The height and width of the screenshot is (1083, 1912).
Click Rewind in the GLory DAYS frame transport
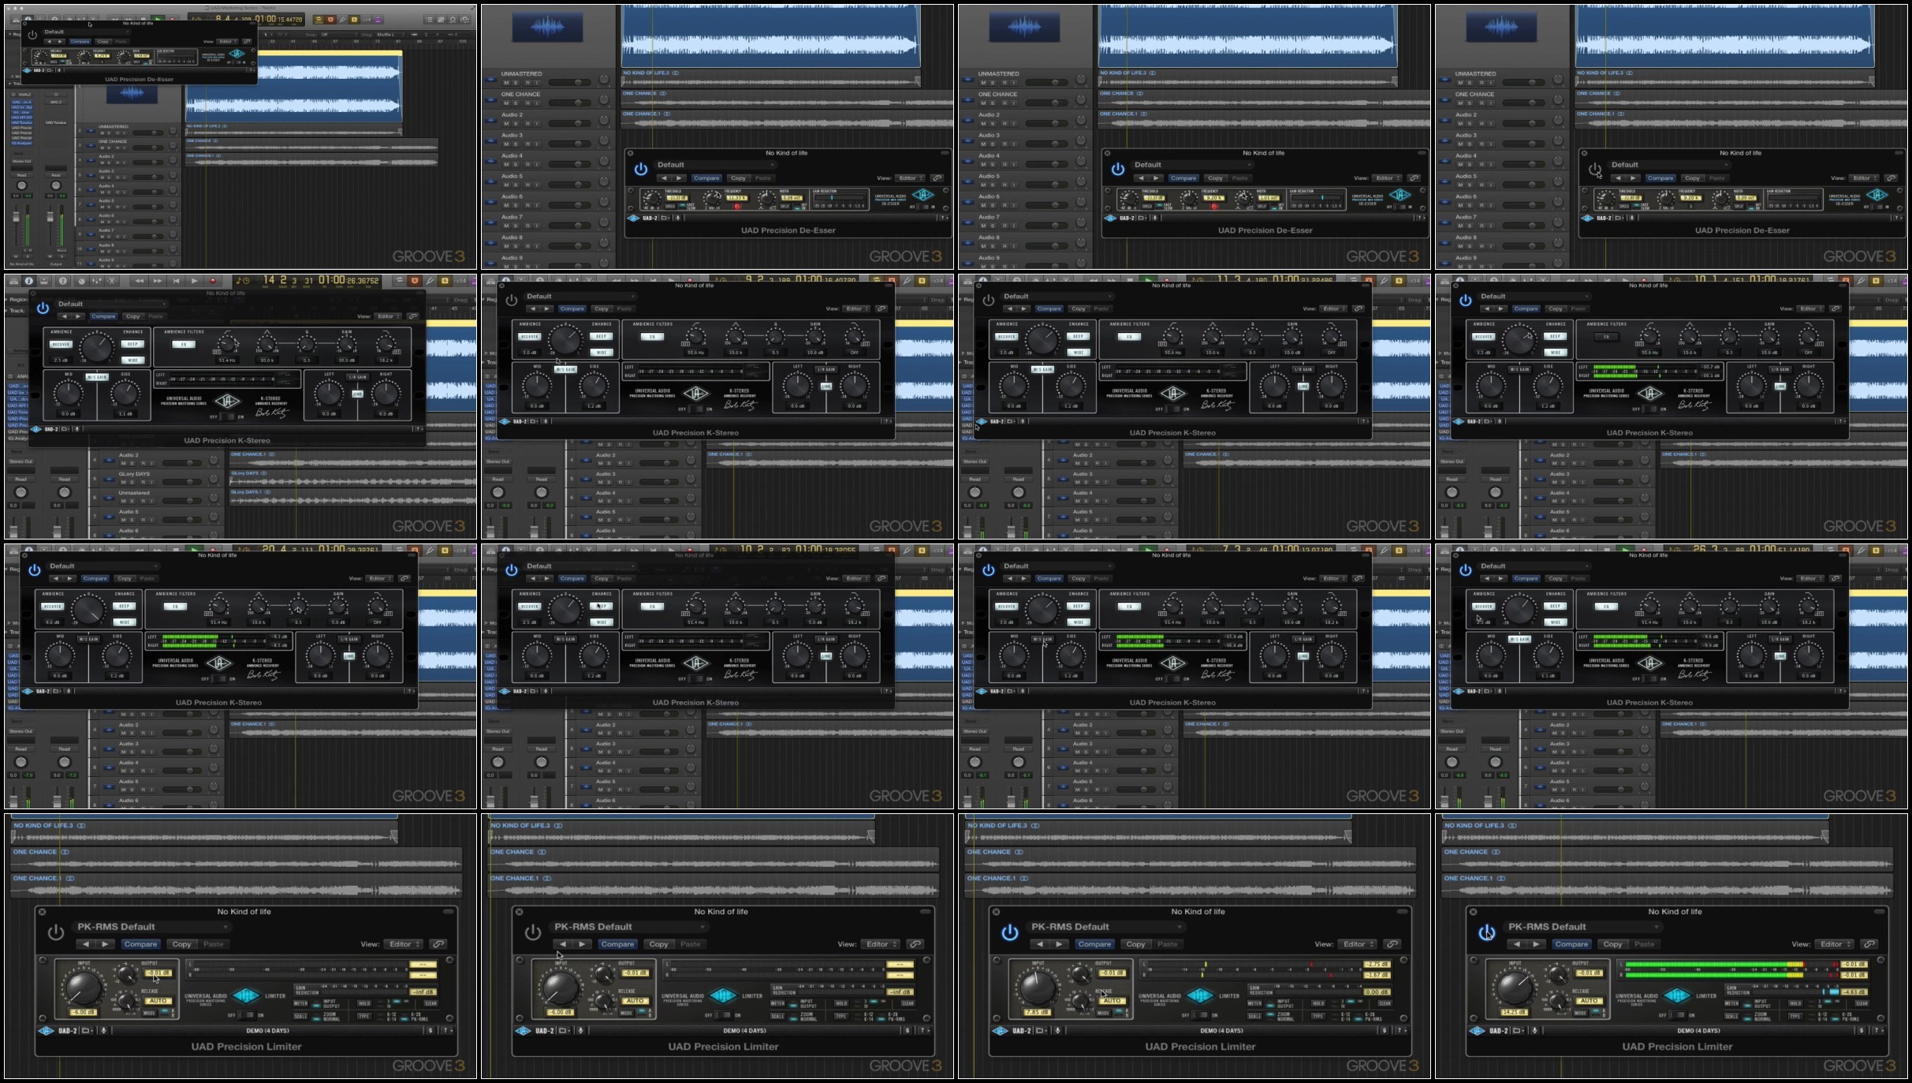tap(140, 281)
